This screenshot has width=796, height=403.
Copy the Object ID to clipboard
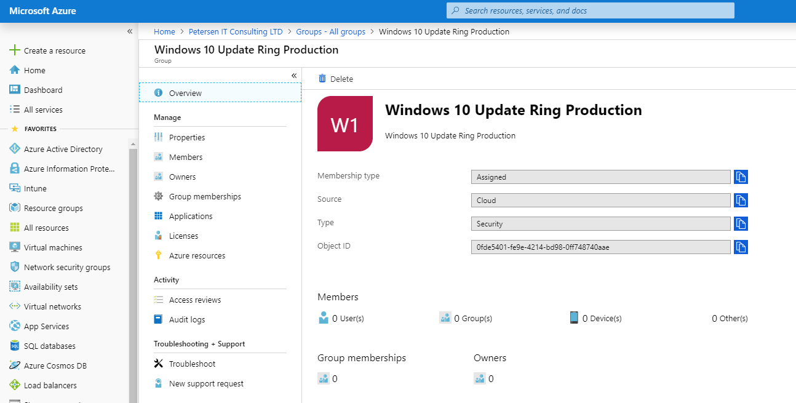741,247
